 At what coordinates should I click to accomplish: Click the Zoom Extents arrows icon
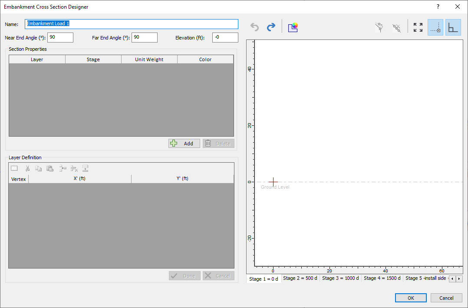click(418, 27)
